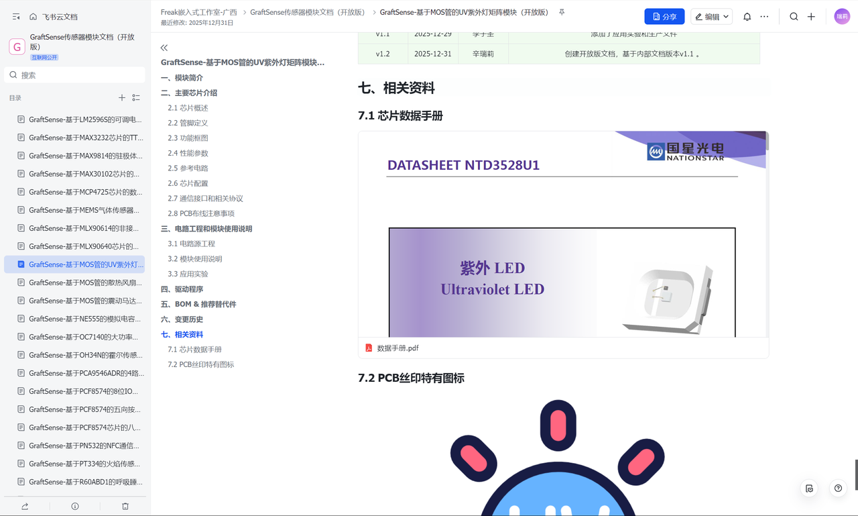Add a new page with directory plus icon
The image size is (858, 516).
122,98
